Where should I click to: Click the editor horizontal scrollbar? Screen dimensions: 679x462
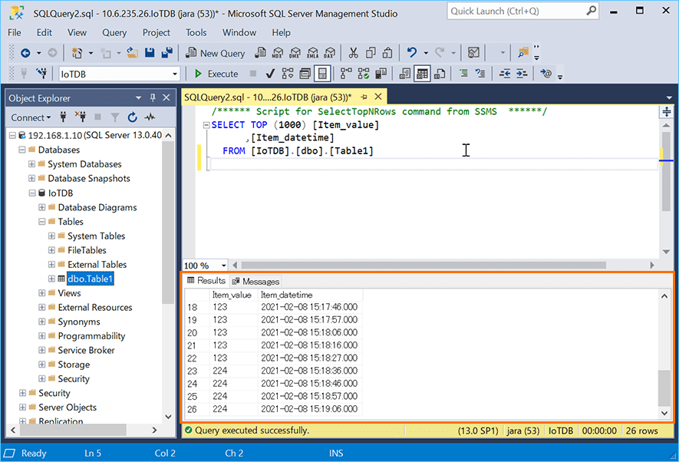click(x=424, y=265)
